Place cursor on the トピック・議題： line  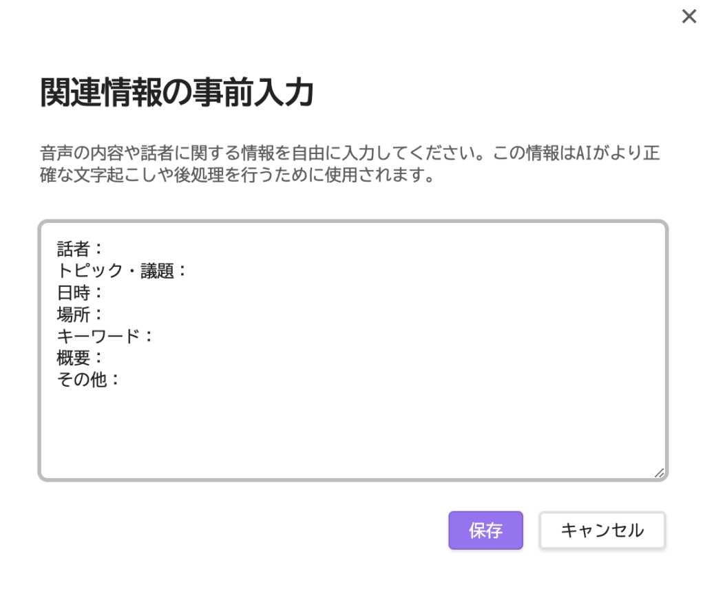point(121,270)
